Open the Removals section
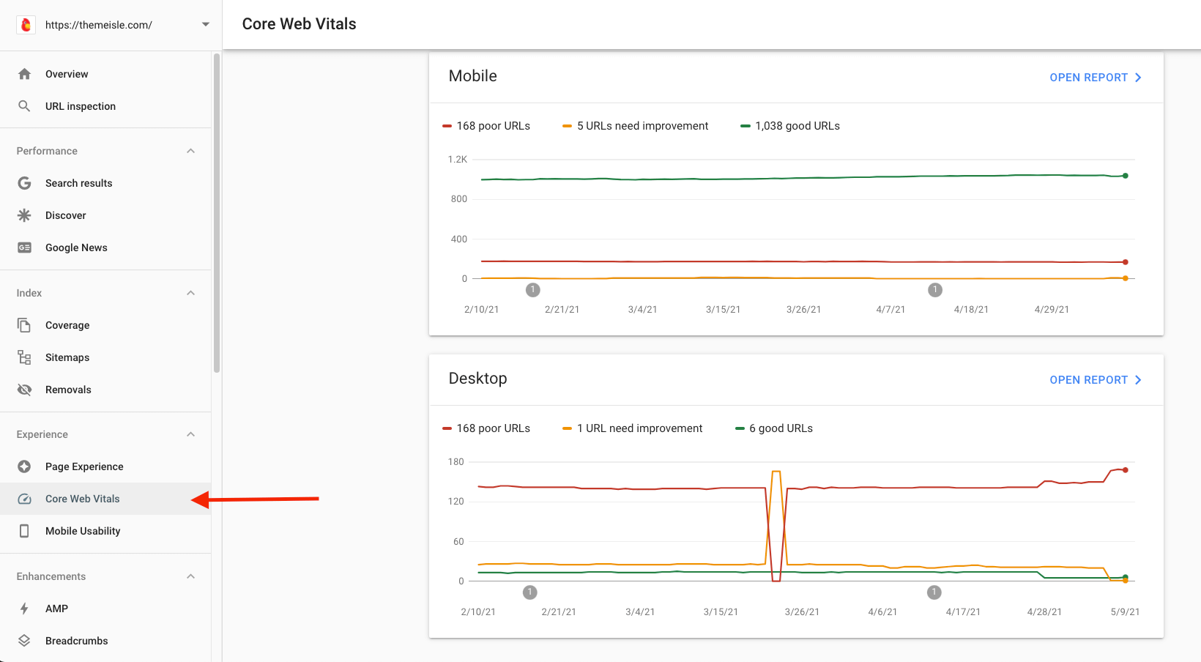The height and width of the screenshot is (662, 1201). click(68, 389)
